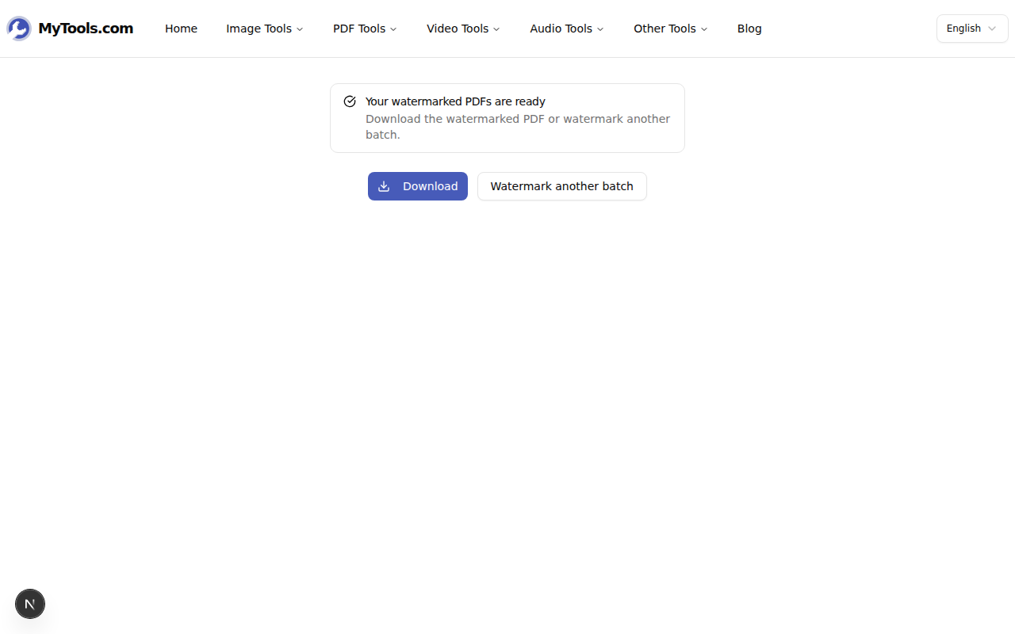The width and height of the screenshot is (1015, 634).
Task: Expand the Audio Tools dropdown menu
Action: (x=566, y=29)
